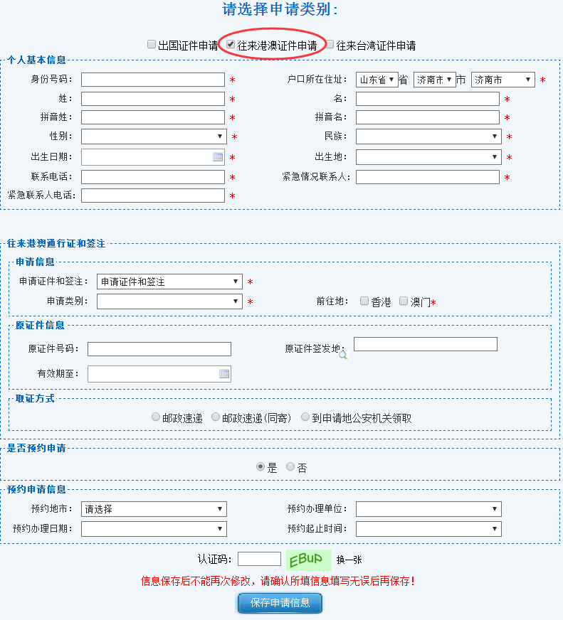This screenshot has width=563, height=620.
Task: Open the 申请类别 dropdown
Action: [169, 301]
